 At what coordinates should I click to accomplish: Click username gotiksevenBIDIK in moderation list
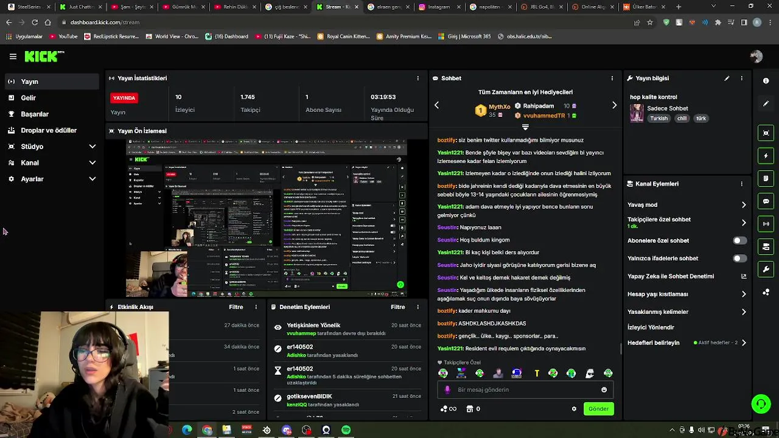[x=309, y=397]
